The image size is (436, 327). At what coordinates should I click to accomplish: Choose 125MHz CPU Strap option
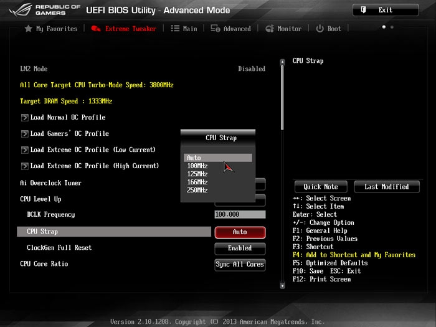point(197,174)
